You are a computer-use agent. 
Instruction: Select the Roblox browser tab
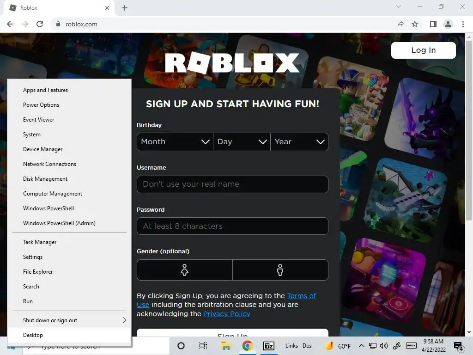click(59, 8)
